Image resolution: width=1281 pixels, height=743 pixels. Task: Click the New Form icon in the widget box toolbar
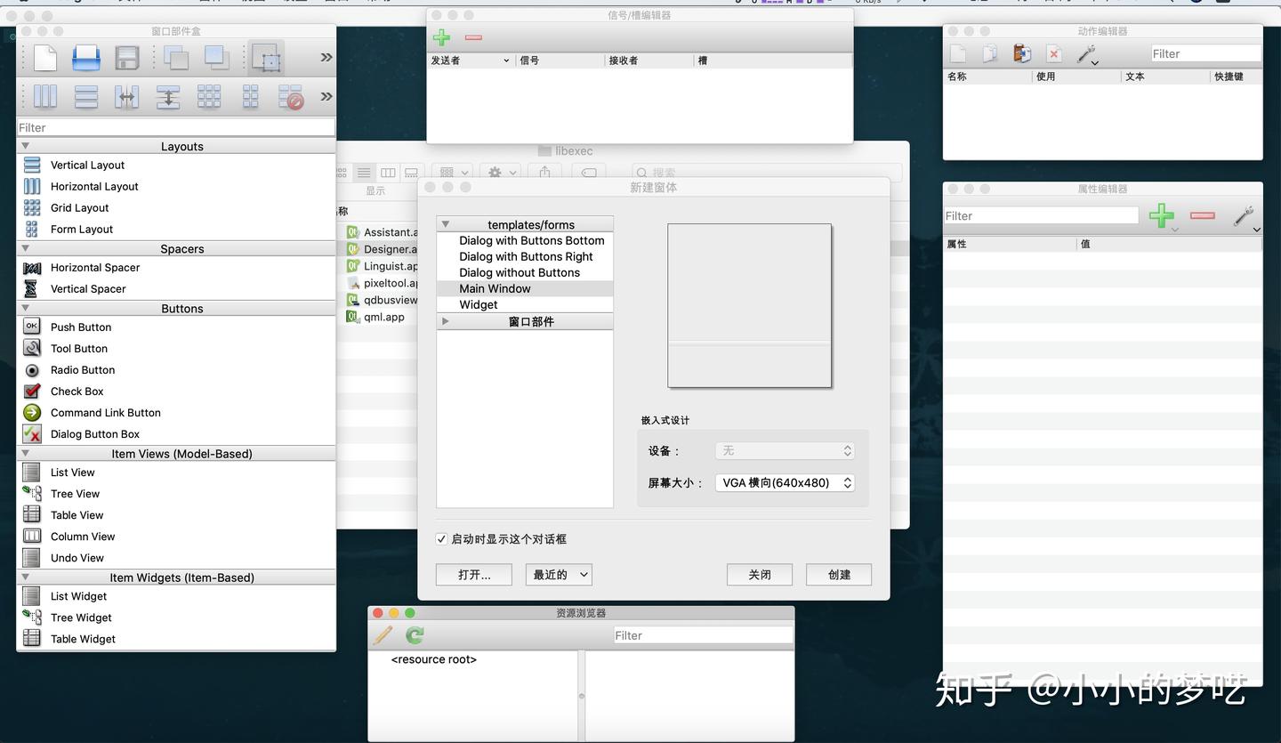pos(45,57)
